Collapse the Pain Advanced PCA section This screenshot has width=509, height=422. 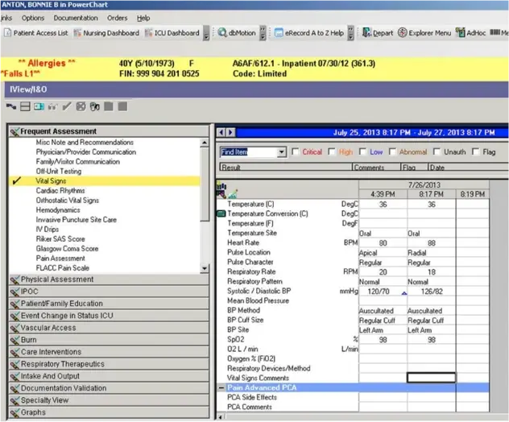pyautogui.click(x=221, y=387)
